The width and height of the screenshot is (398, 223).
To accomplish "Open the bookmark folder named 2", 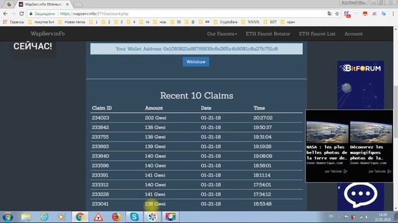I will pyautogui.click(x=106, y=22).
